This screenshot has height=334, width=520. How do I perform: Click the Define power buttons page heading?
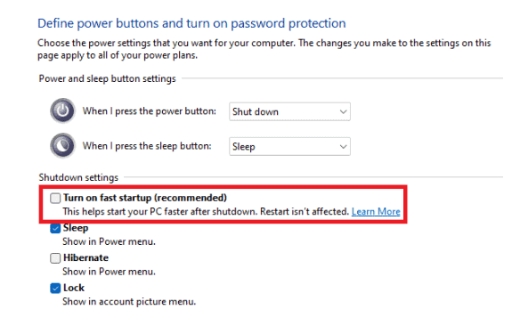pos(191,23)
